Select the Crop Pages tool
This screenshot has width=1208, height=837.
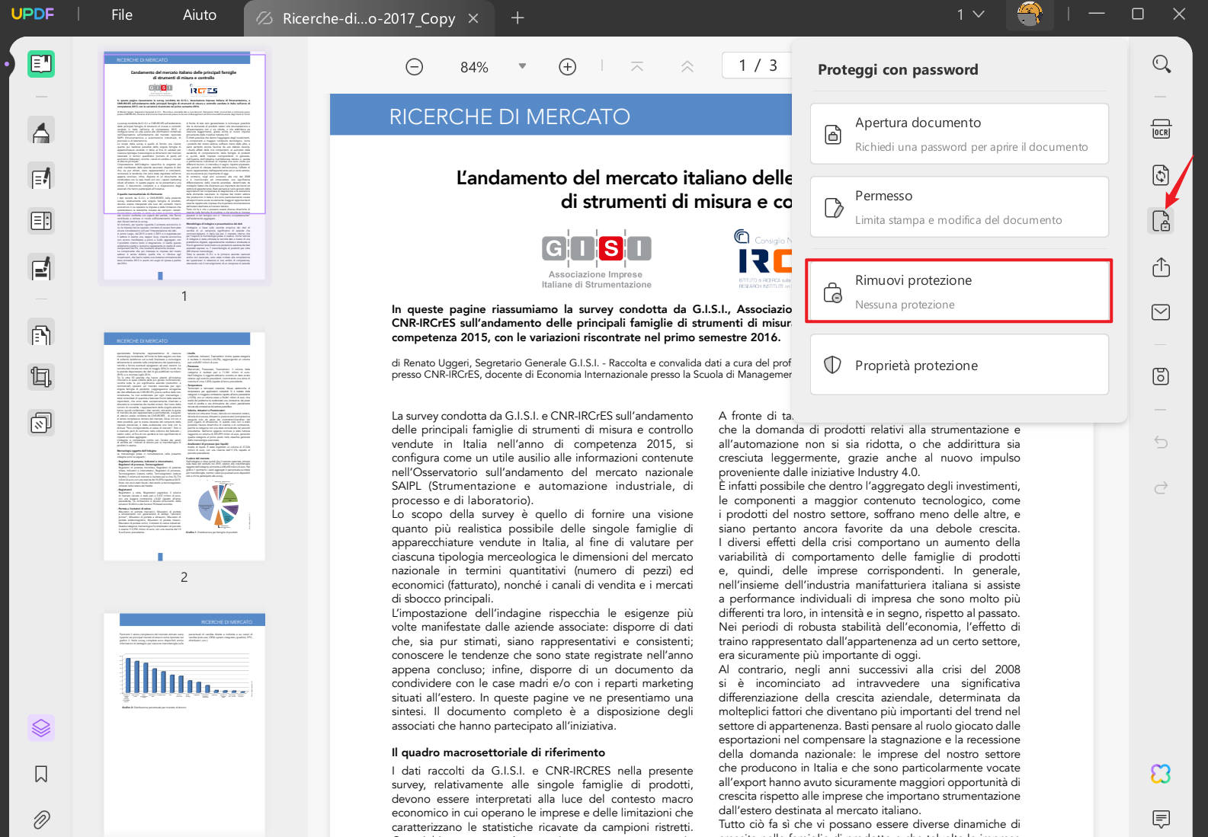pos(41,377)
